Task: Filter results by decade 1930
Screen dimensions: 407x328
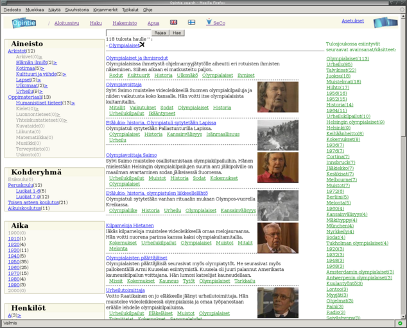Action: pyautogui.click(x=13, y=250)
